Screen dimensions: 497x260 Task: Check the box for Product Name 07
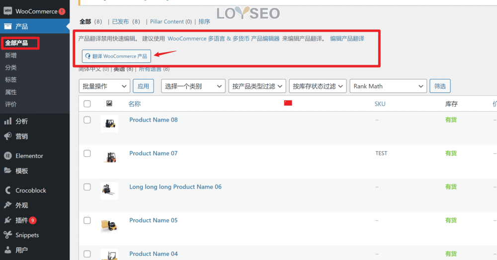coord(87,153)
